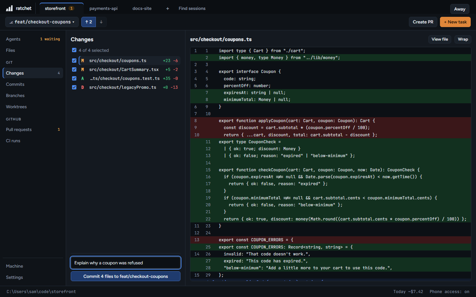Open Commits in the sidebar
Viewport: 476px width, 297px height.
33,84
